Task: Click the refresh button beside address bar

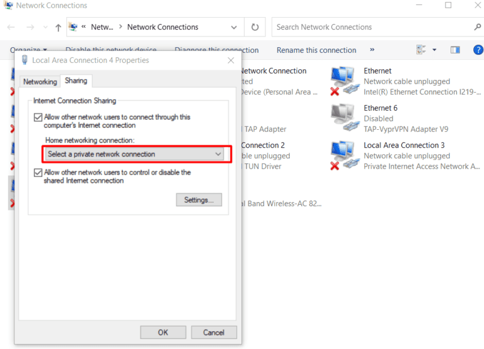Action: pyautogui.click(x=255, y=27)
